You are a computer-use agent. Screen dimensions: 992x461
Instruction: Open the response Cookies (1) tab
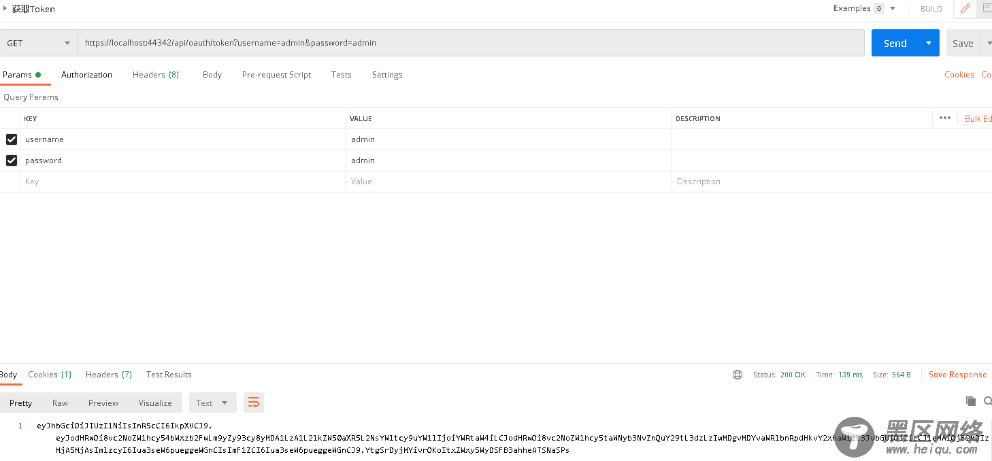click(x=50, y=375)
